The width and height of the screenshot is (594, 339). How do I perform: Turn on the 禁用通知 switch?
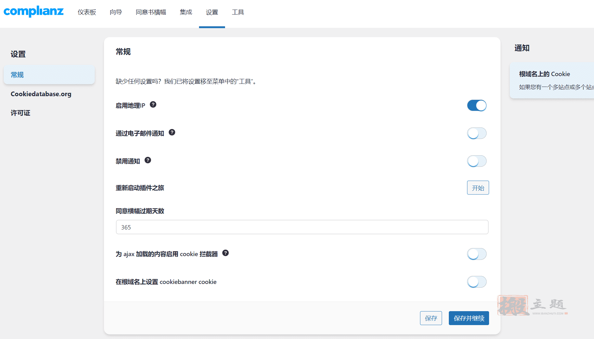click(x=477, y=161)
